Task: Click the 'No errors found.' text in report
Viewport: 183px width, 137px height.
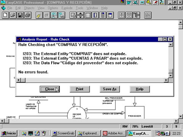Action: click(33, 72)
